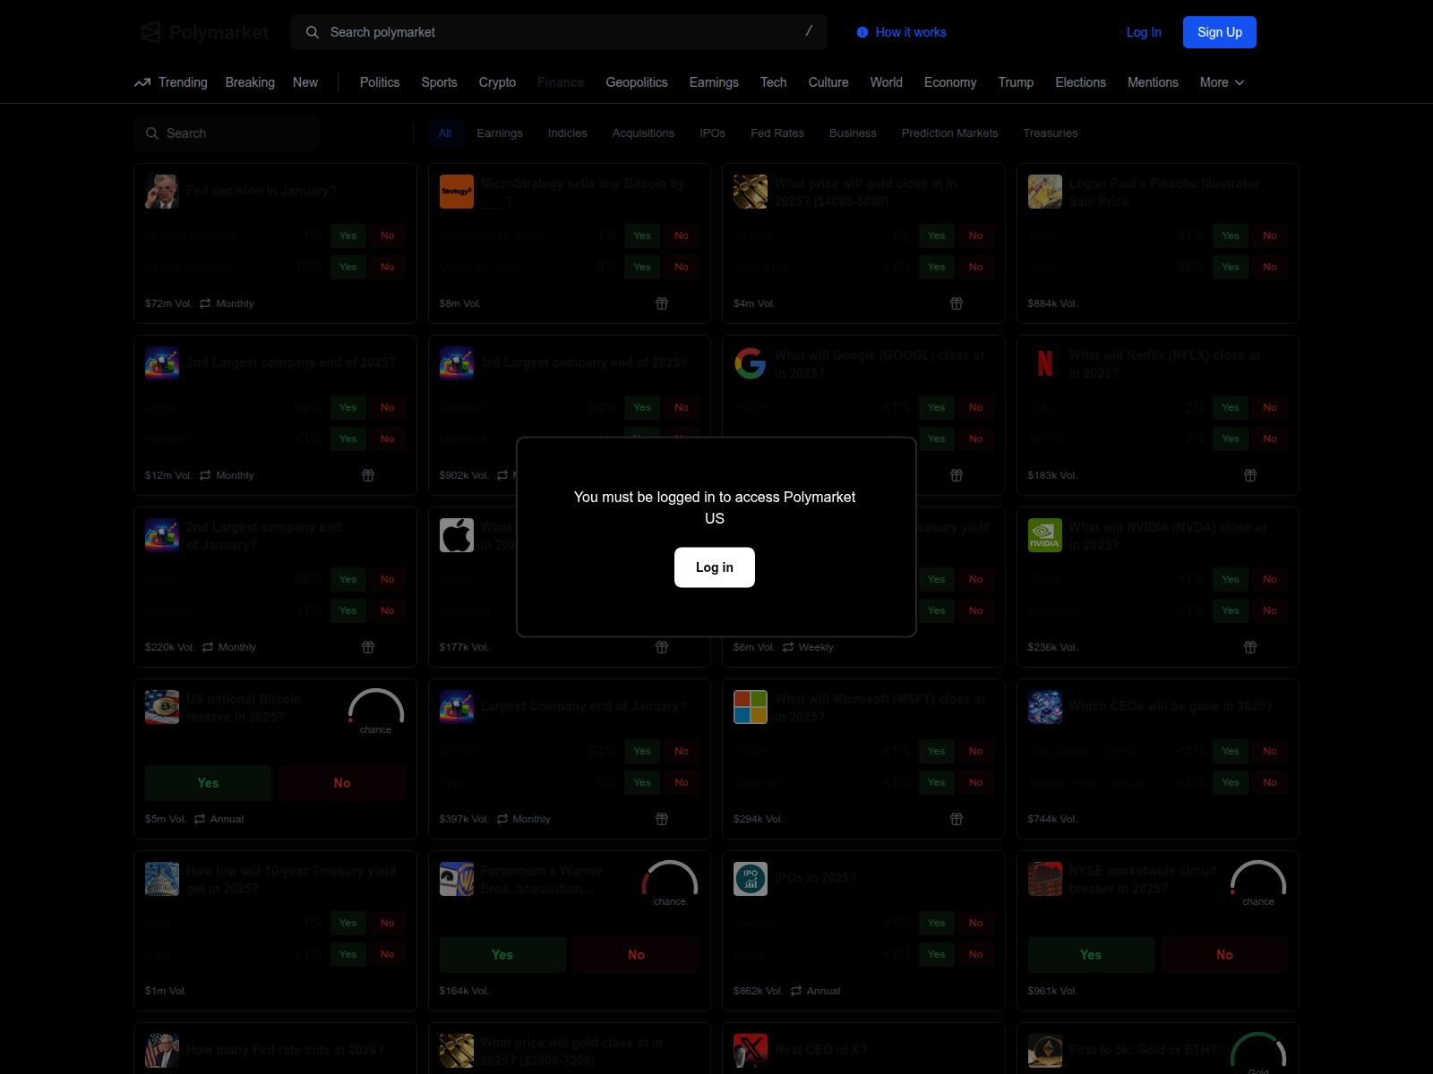Select the Business filter tab
Image resolution: width=1433 pixels, height=1074 pixels.
pos(853,133)
